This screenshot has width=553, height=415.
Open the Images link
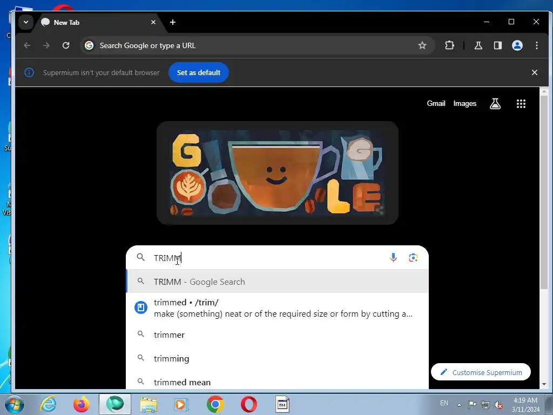point(465,103)
